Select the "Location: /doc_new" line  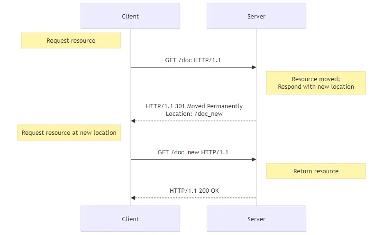coord(194,114)
